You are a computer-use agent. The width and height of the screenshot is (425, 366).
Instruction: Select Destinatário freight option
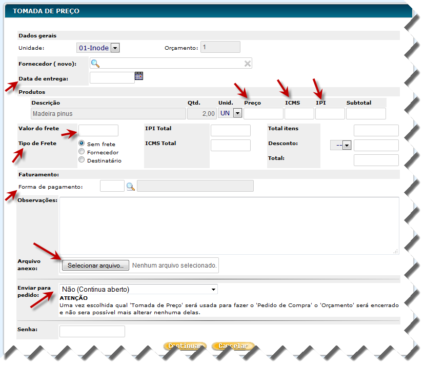click(x=82, y=160)
